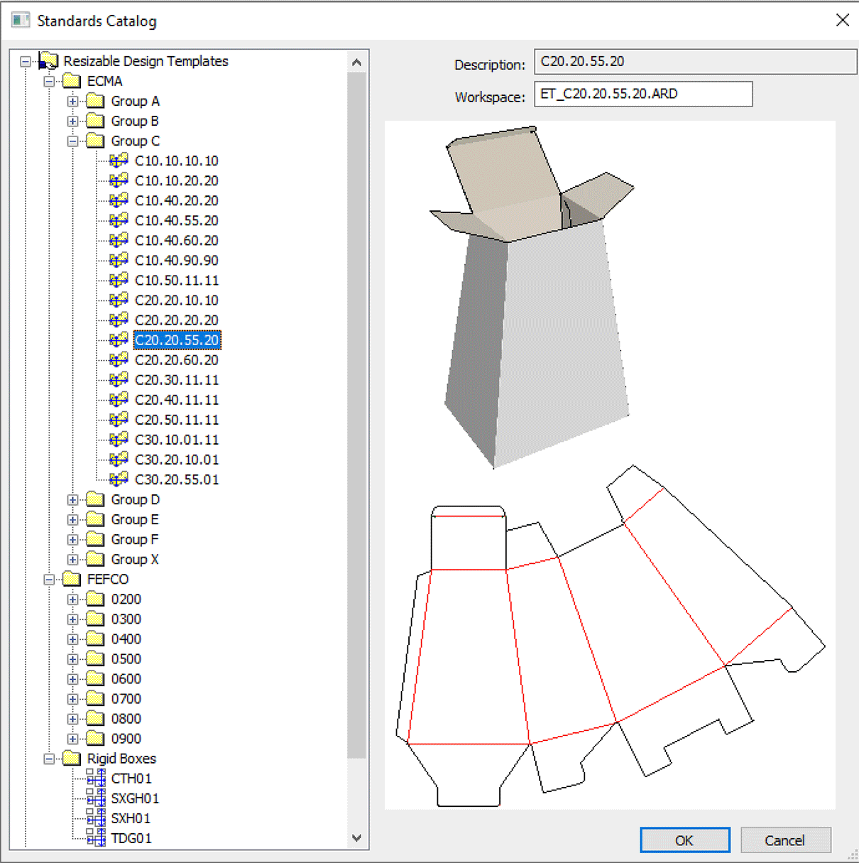Image resolution: width=859 pixels, height=863 pixels.
Task: Click the C10.40.60.20 template icon
Action: [119, 240]
